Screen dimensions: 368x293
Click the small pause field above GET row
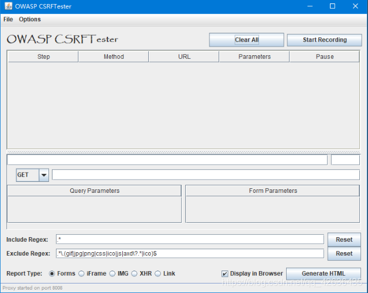click(x=346, y=159)
